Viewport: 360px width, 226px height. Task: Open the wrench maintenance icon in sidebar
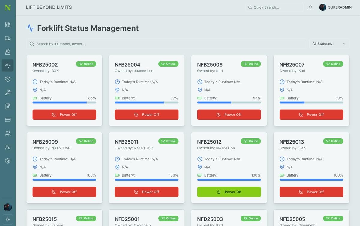8,93
